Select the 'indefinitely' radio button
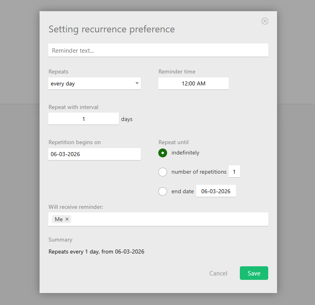Viewport: 315px width, 305px height. tap(163, 153)
